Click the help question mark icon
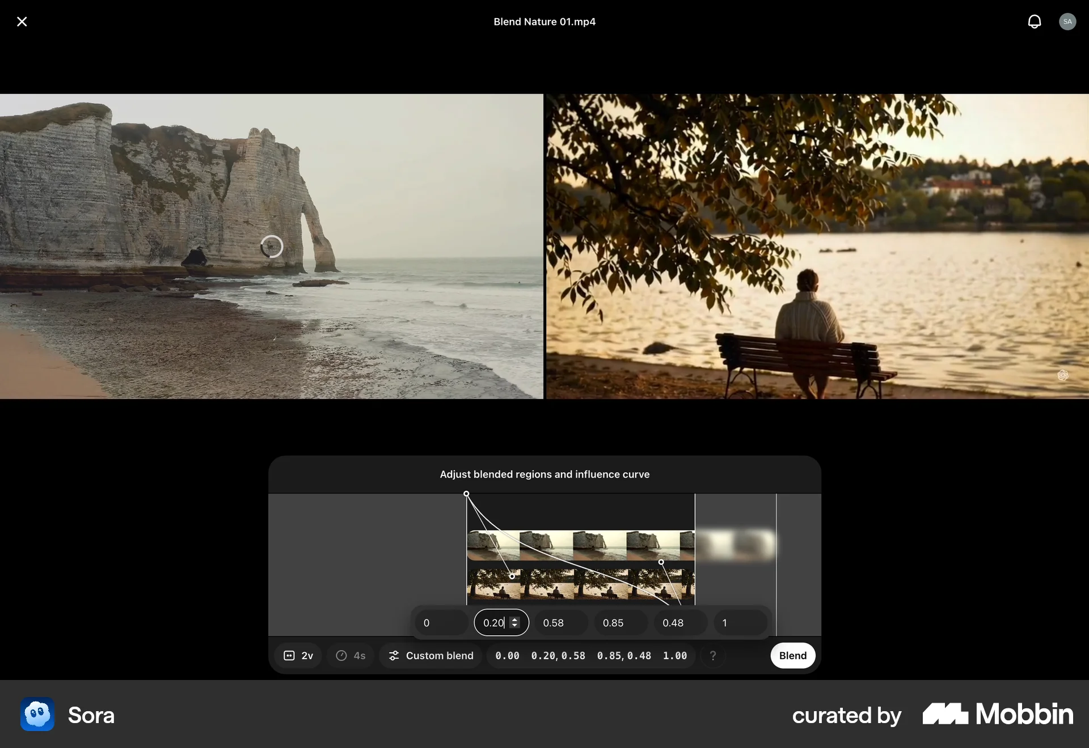 point(713,656)
